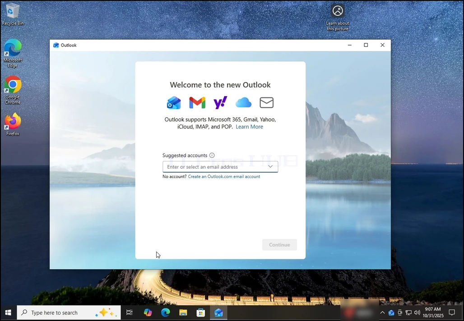Image resolution: width=464 pixels, height=321 pixels.
Task: Select the Microsoft Edge desktop shortcut
Action: [x=13, y=53]
